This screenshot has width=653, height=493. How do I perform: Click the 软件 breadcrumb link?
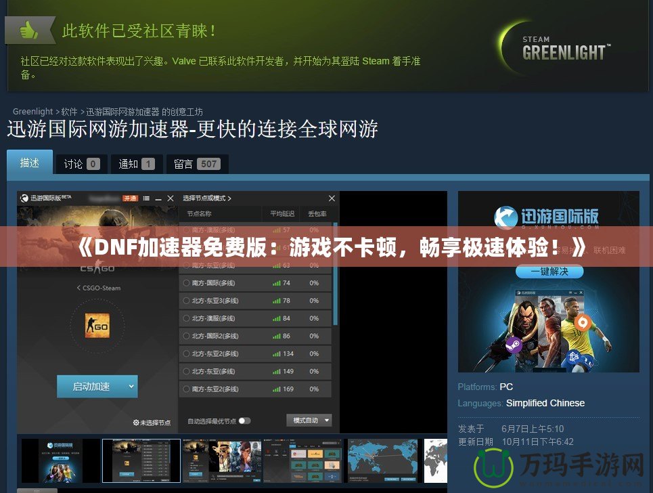point(69,112)
